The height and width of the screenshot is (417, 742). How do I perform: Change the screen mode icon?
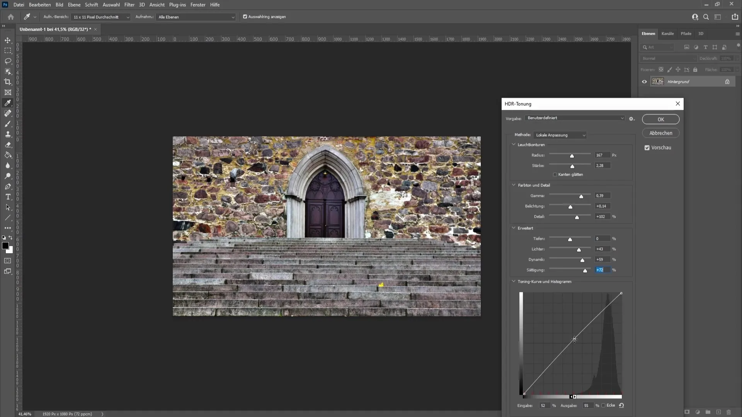[x=8, y=271]
